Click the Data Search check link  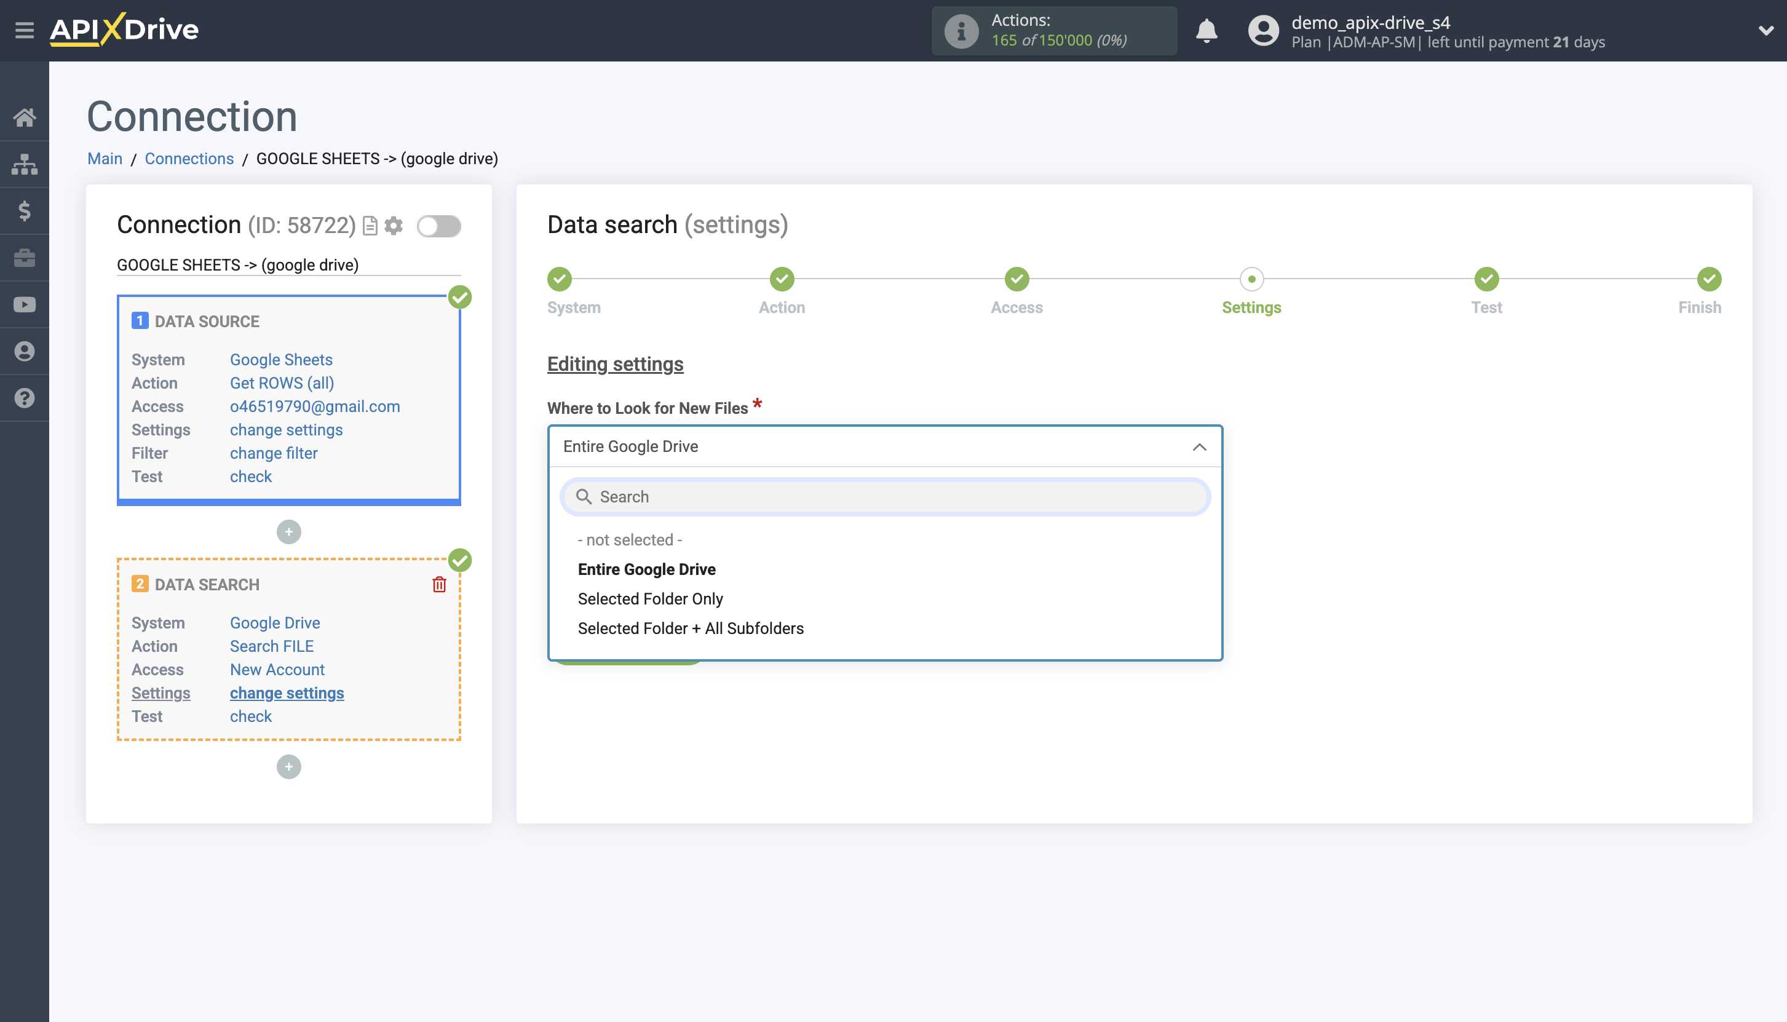[x=250, y=716]
